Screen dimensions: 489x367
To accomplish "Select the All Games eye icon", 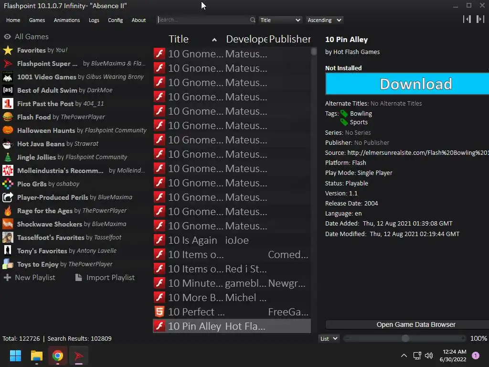I will (x=8, y=36).
